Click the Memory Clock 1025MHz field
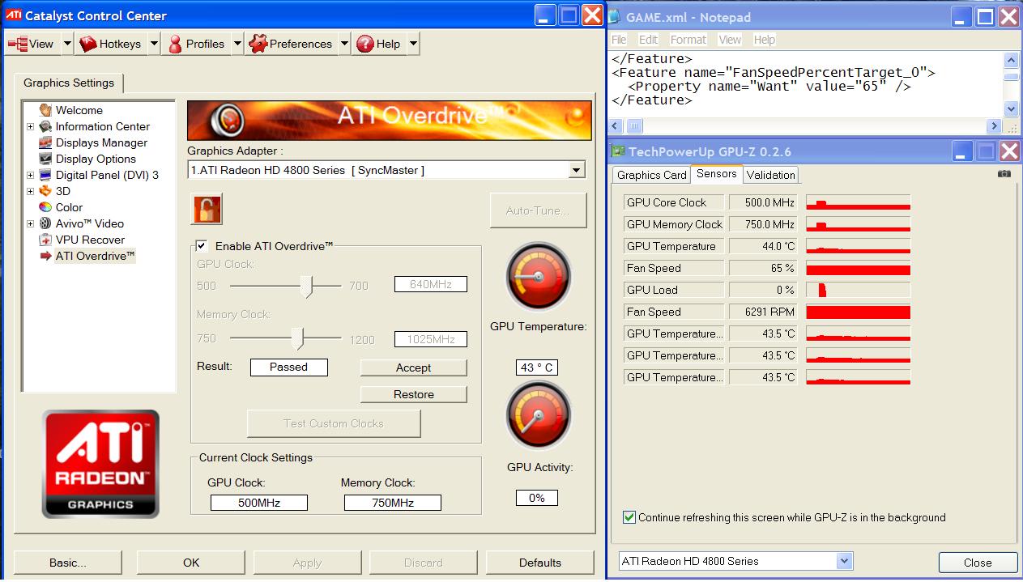Image resolution: width=1023 pixels, height=582 pixels. point(431,339)
